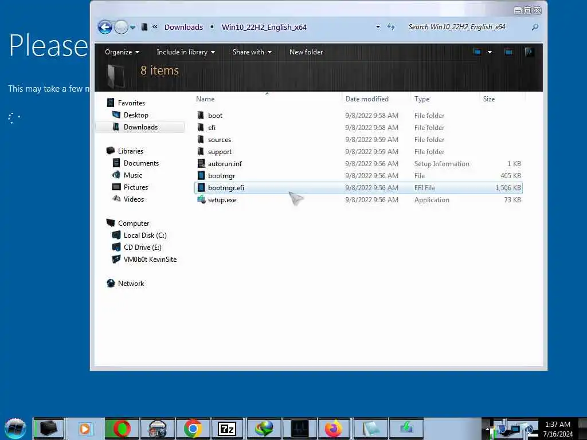This screenshot has width=587, height=440.
Task: Open the Organize menu
Action: [122, 52]
